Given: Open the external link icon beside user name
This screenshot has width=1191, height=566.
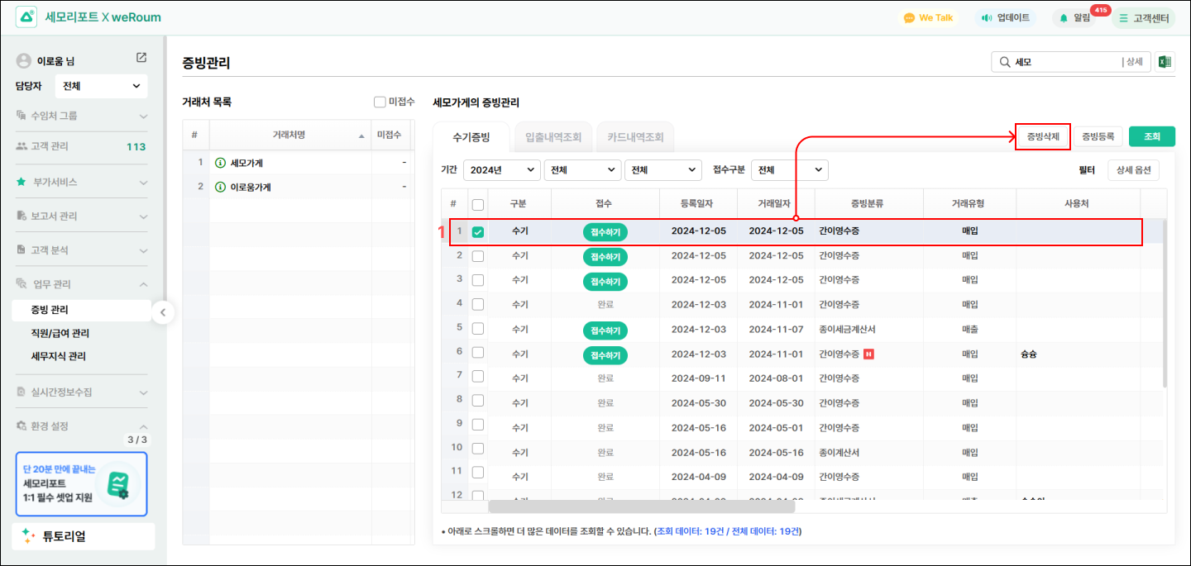Looking at the screenshot, I should (x=141, y=58).
